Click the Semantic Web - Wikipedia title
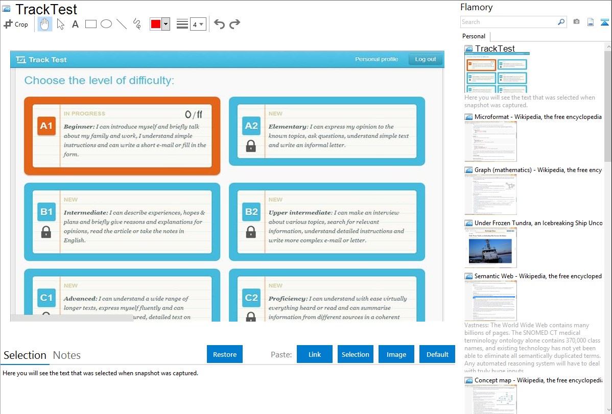612x414 pixels. pyautogui.click(x=538, y=276)
